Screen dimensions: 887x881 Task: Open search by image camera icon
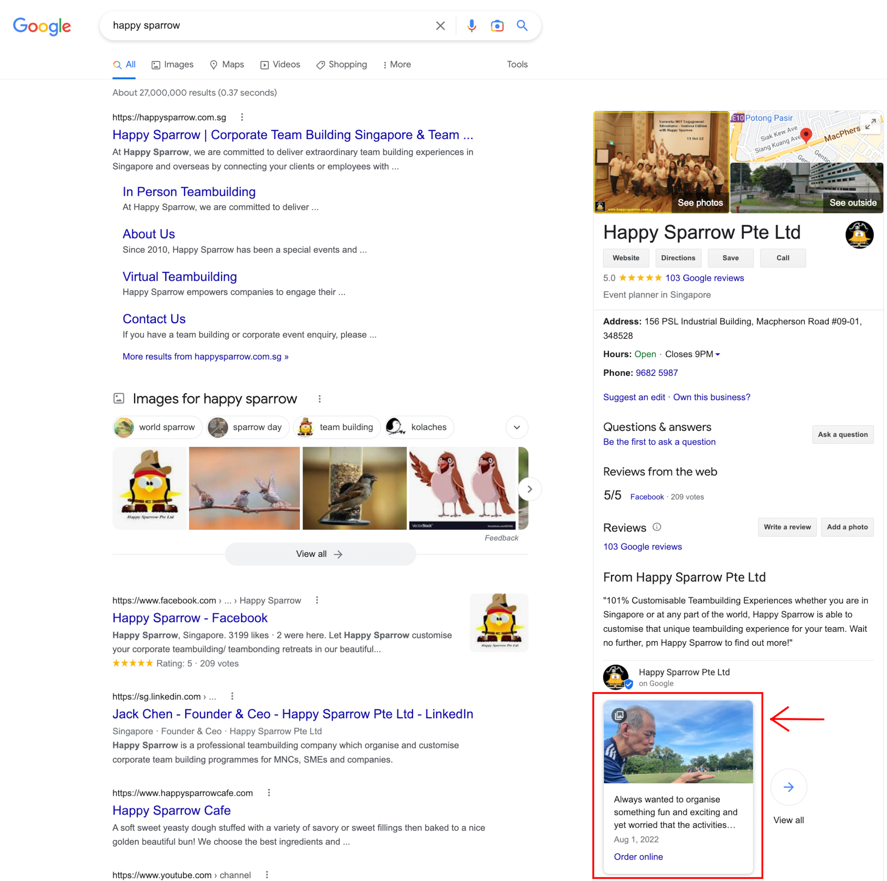click(497, 26)
